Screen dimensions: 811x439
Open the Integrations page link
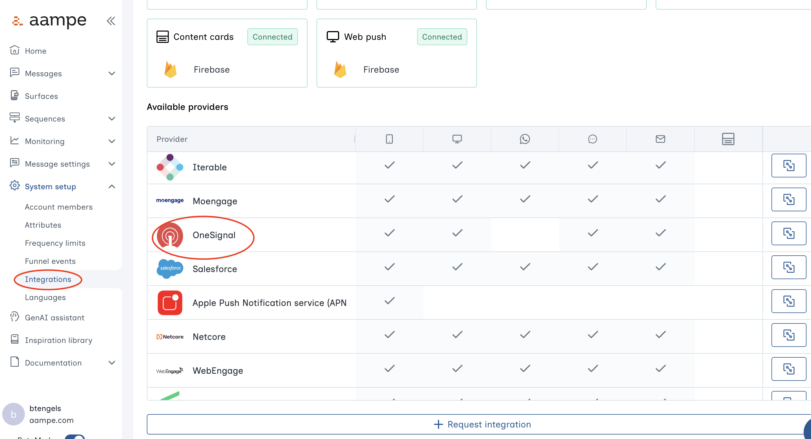[48, 279]
